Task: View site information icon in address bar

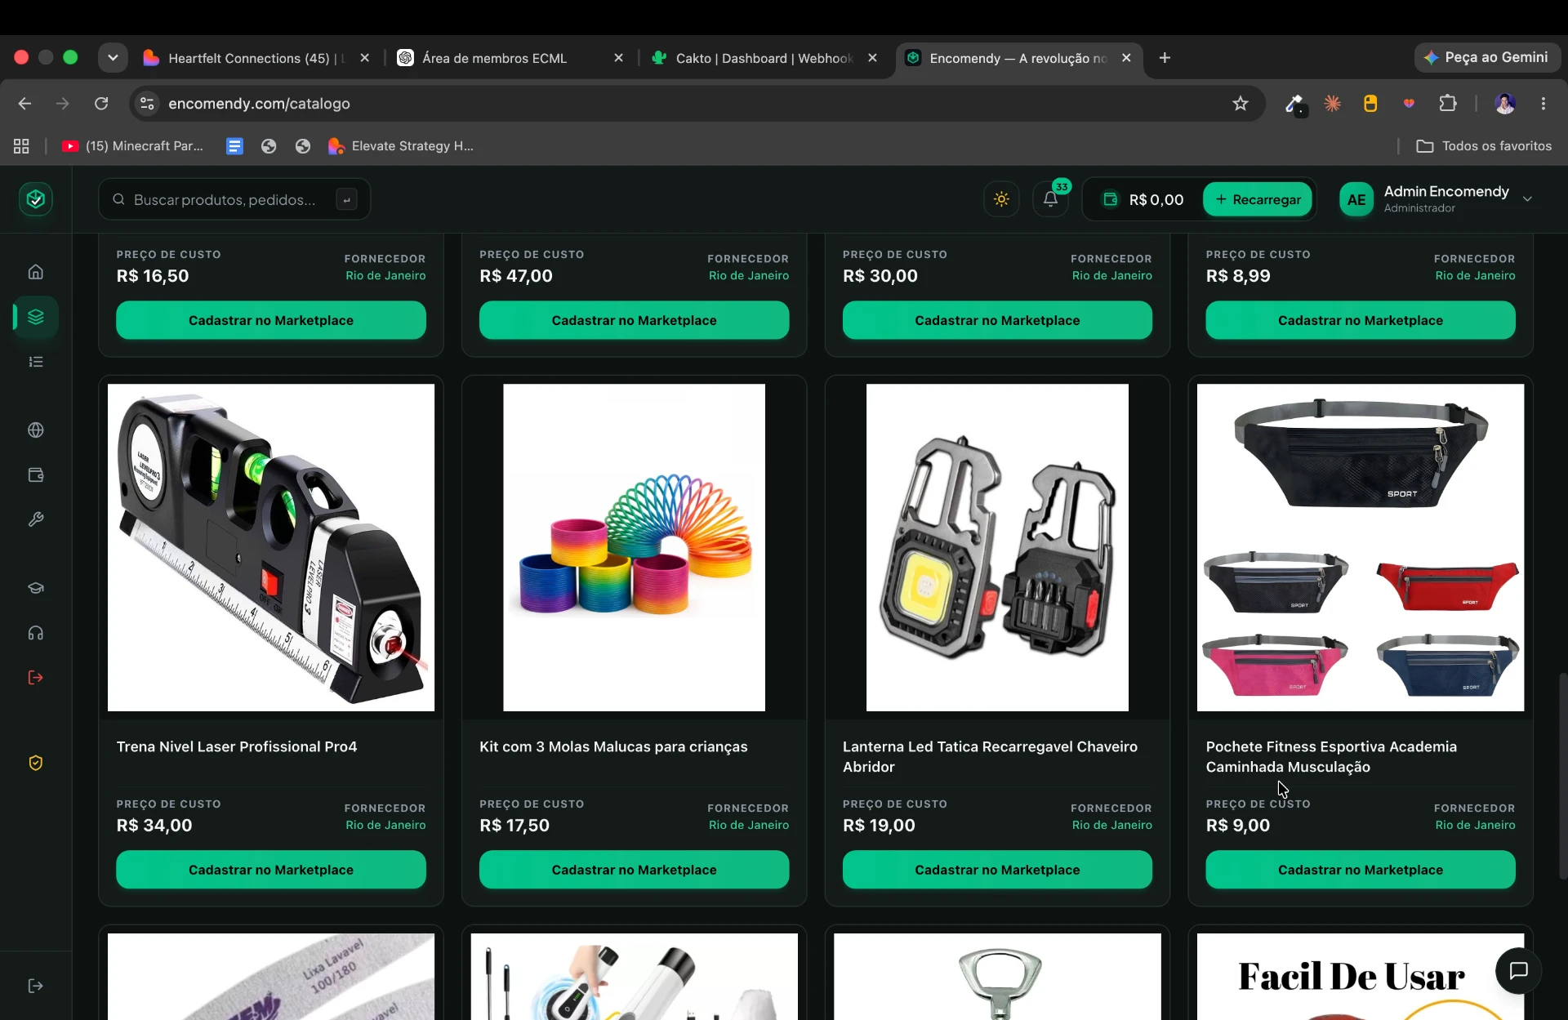Action: coord(147,104)
